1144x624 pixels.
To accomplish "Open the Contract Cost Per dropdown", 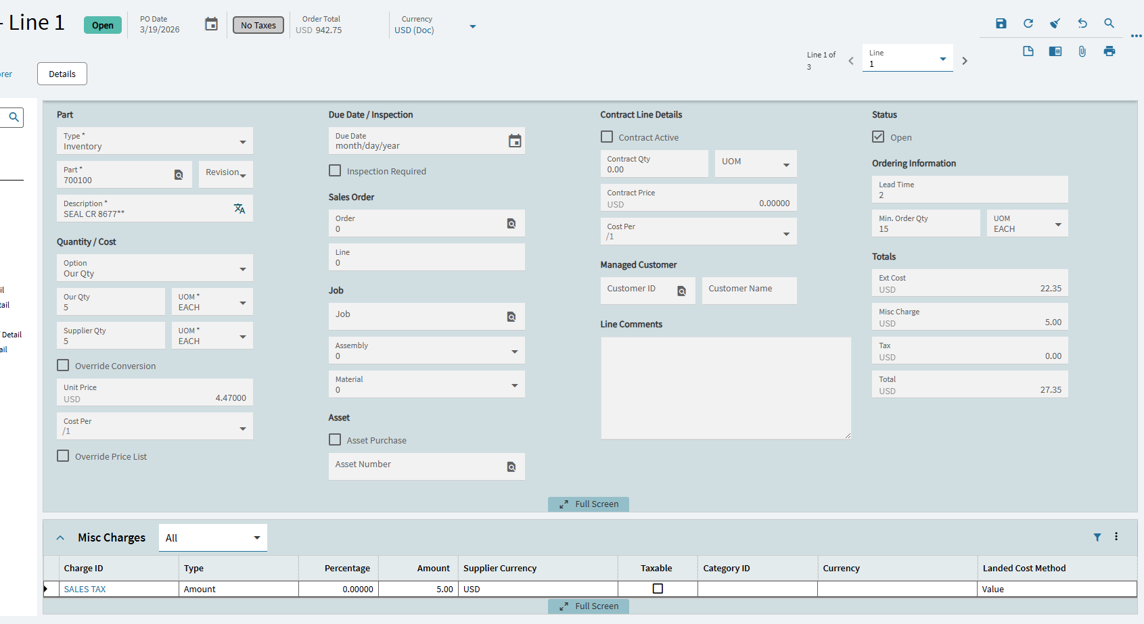I will pos(786,234).
